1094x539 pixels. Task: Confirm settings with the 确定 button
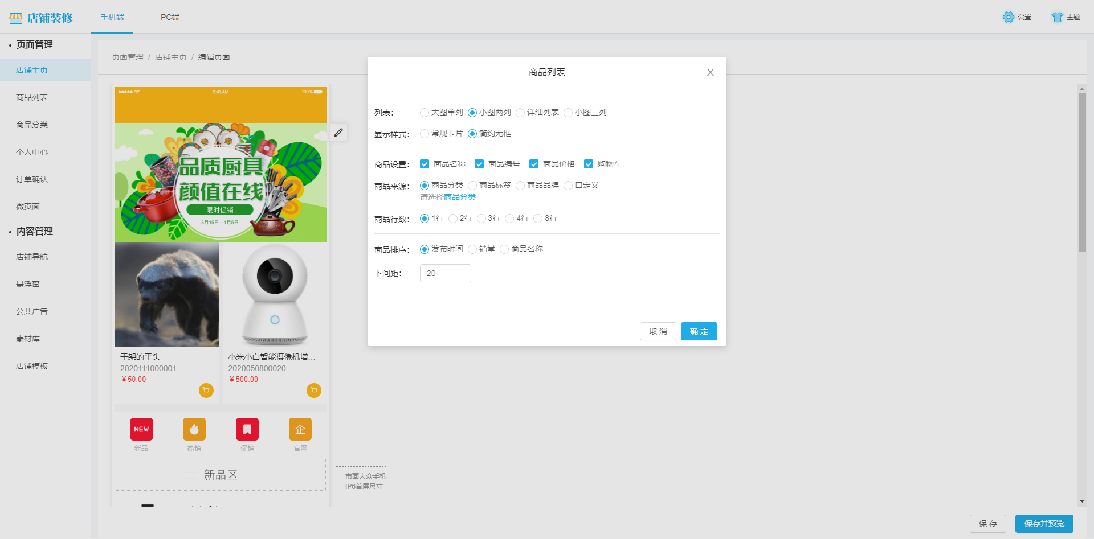699,331
